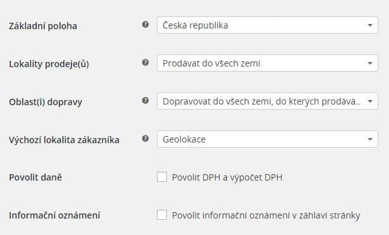
Task: Open the Dopravovat do všech zemí dropdown
Action: click(268, 101)
